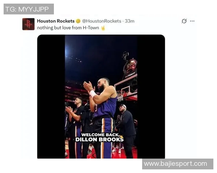Click the gold verified badge
The height and width of the screenshot is (173, 217).
tap(78, 21)
